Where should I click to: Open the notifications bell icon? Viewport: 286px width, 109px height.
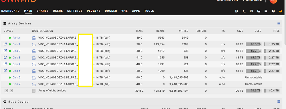tap(281, 11)
